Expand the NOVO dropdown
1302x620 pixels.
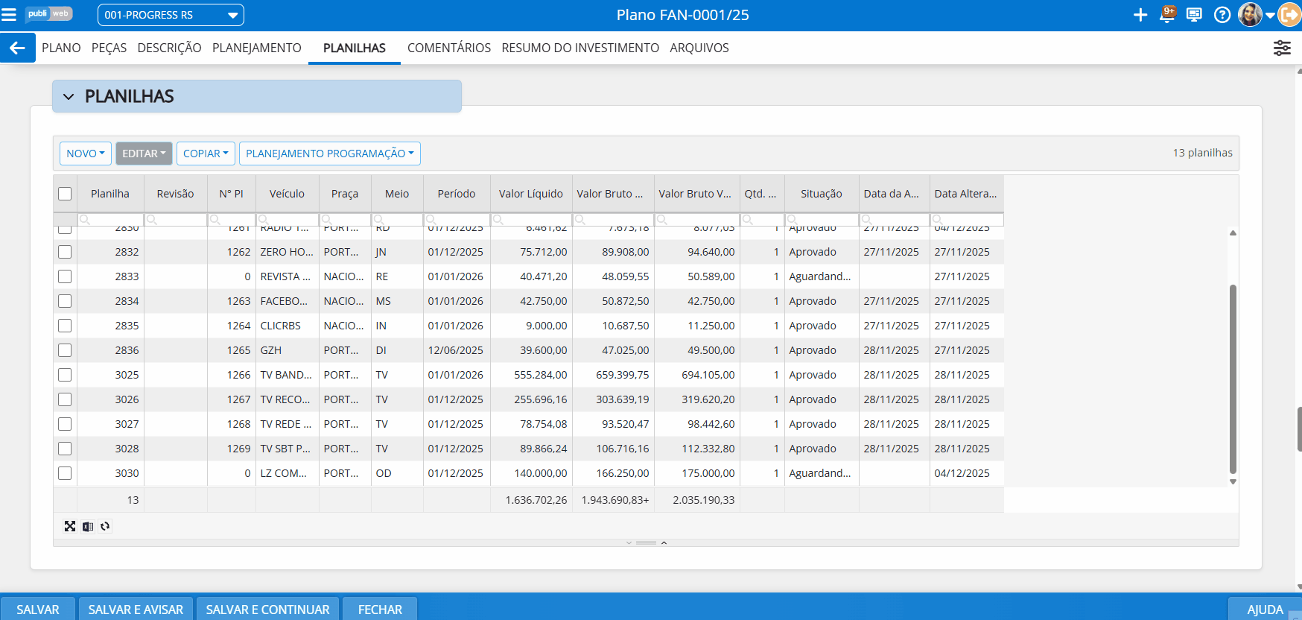85,154
